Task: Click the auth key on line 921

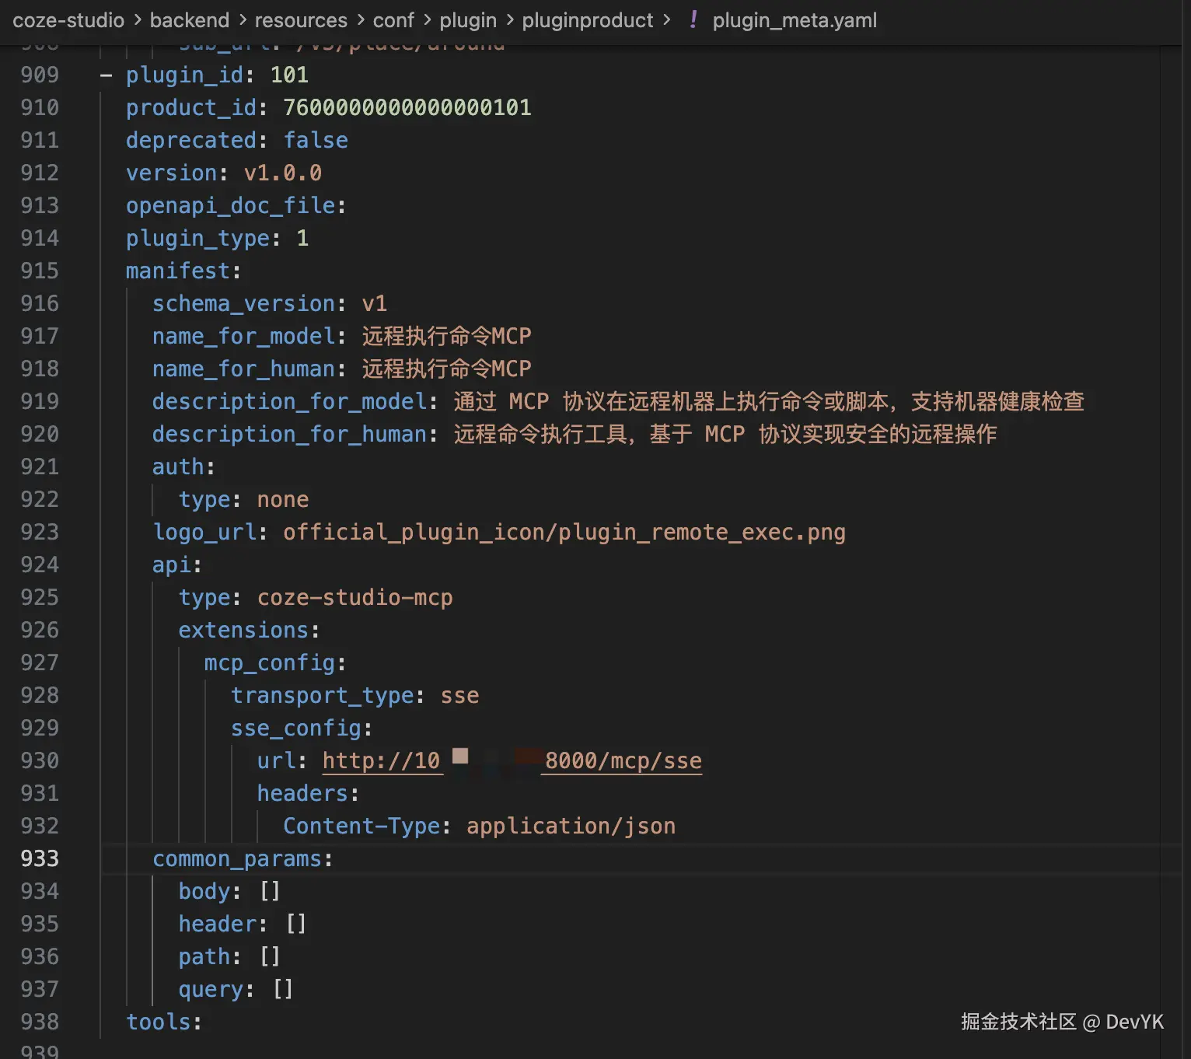Action: click(178, 467)
